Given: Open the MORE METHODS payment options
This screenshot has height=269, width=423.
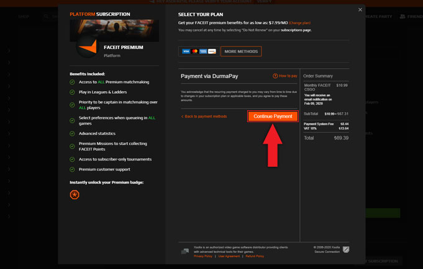Looking at the screenshot, I should pos(241,51).
